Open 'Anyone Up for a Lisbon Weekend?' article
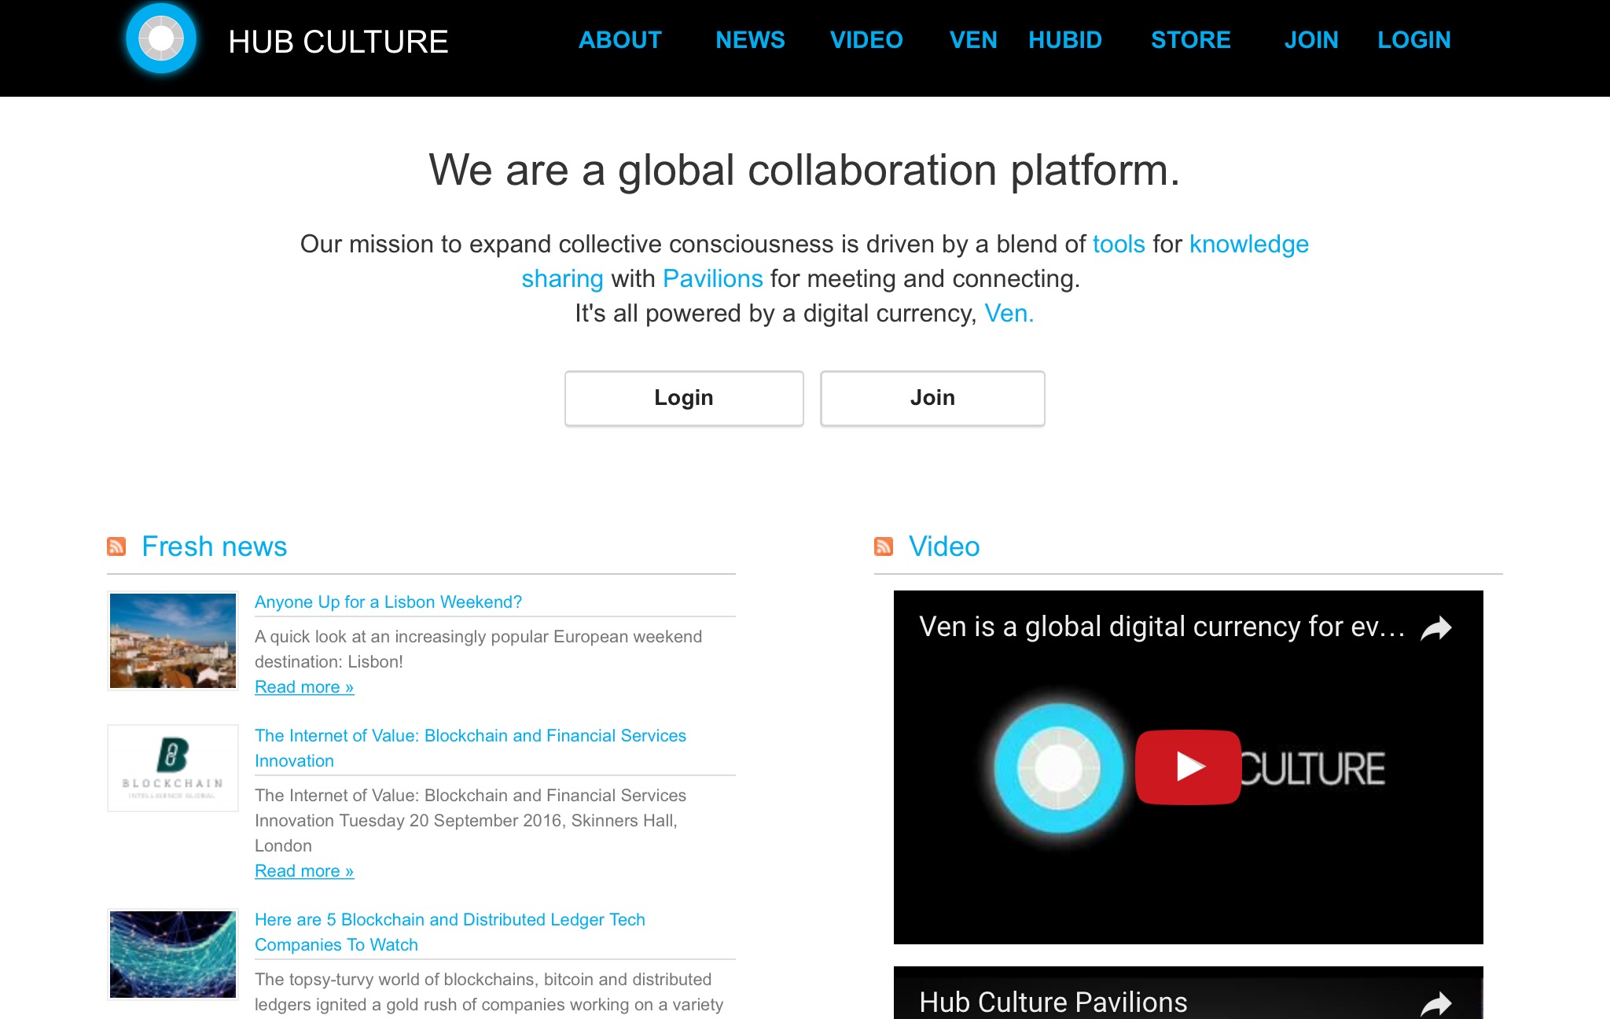The height and width of the screenshot is (1019, 1610). tap(388, 602)
